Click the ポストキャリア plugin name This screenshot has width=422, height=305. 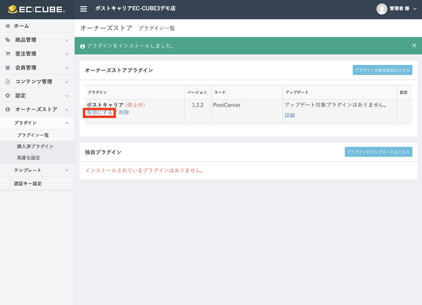pyautogui.click(x=105, y=105)
